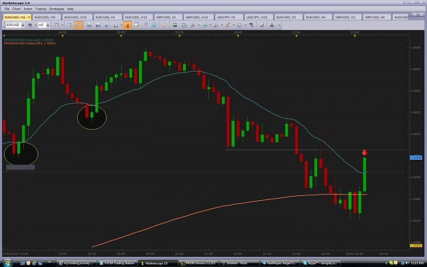This screenshot has width=427, height=267.
Task: Click the first yellow day marker on top timeline
Action: pos(4,36)
